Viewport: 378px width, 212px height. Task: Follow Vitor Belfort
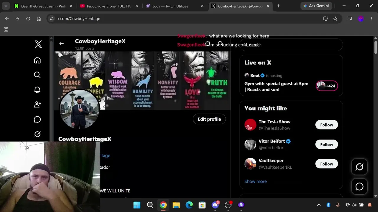pyautogui.click(x=327, y=145)
